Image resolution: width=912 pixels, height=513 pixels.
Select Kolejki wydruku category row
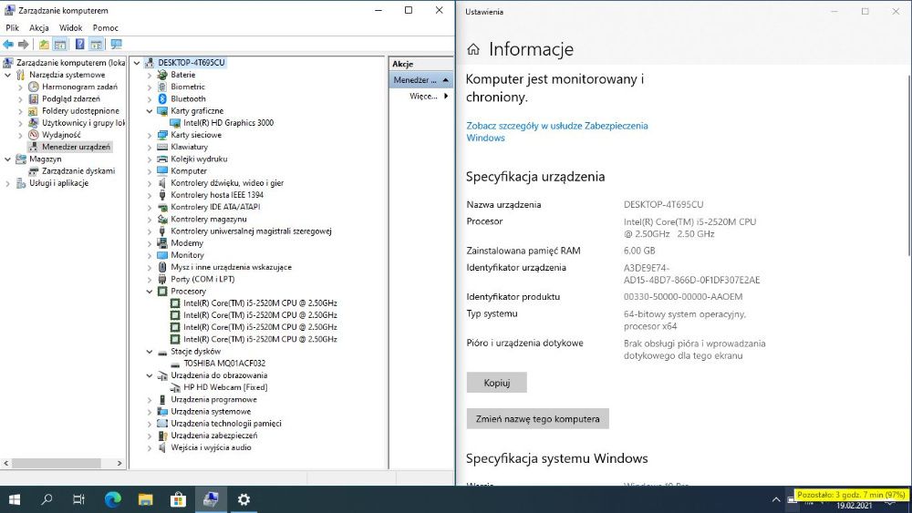(199, 159)
